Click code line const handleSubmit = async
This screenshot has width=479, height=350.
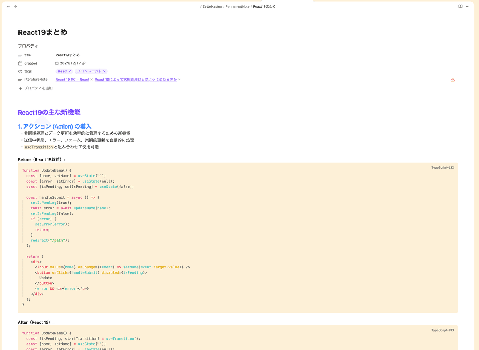coord(63,197)
